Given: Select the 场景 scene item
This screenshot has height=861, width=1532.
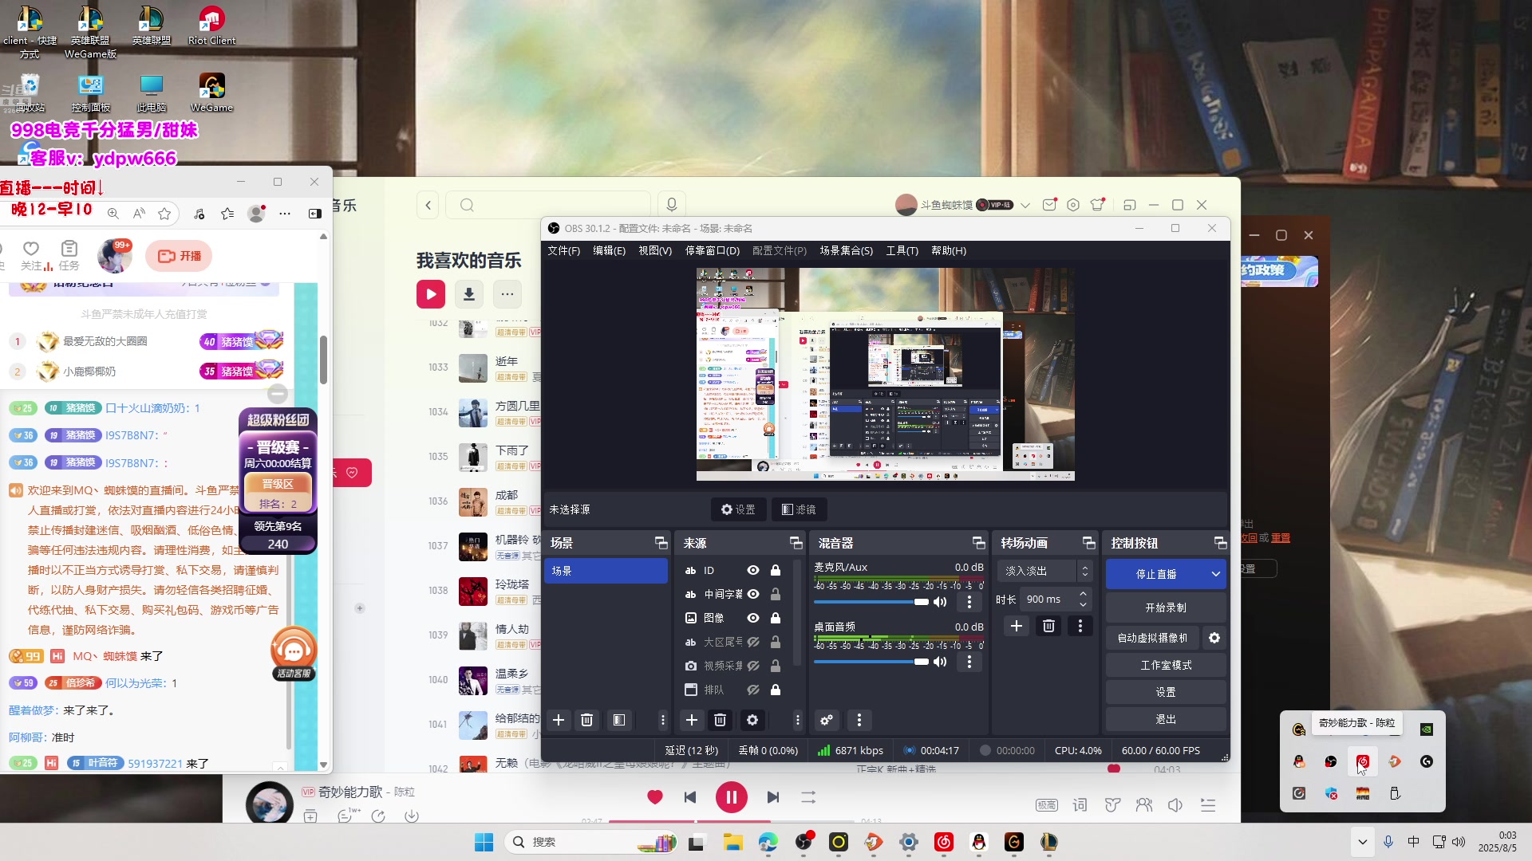Looking at the screenshot, I should tap(606, 571).
